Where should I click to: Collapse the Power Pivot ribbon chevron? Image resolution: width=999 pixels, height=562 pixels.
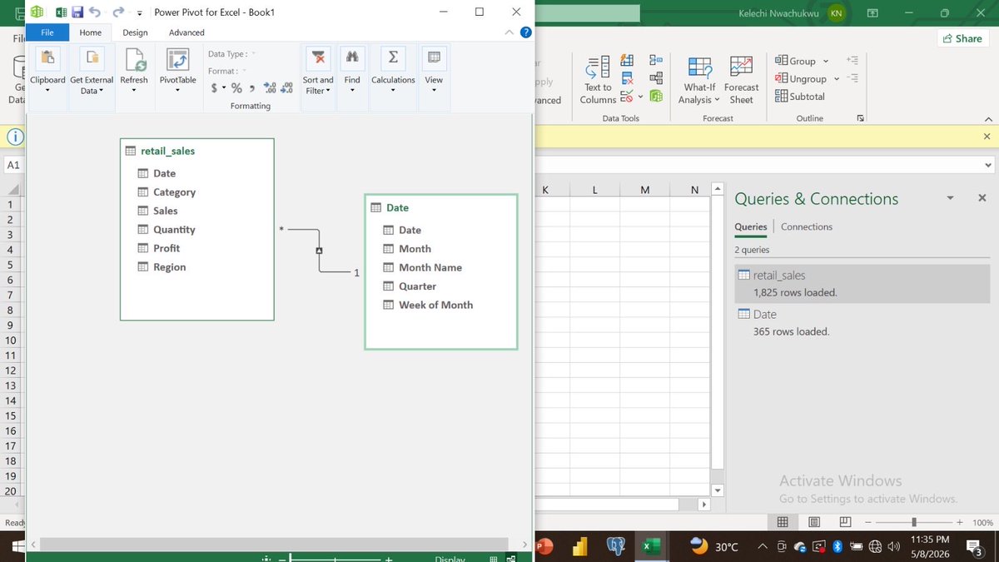tap(509, 32)
